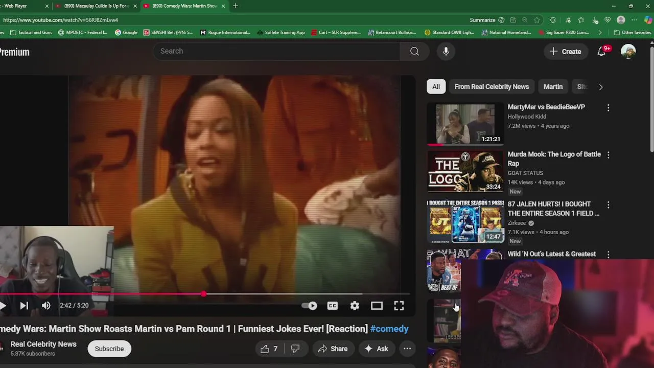Select the All filter chip

pos(436,86)
